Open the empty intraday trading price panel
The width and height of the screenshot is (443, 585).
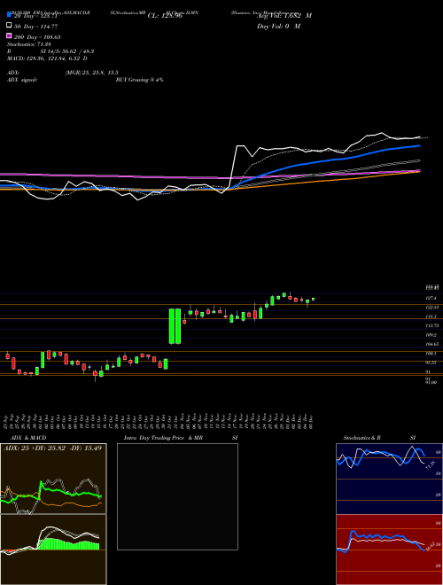177,496
